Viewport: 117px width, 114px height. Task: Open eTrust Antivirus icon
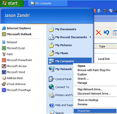point(4,84)
